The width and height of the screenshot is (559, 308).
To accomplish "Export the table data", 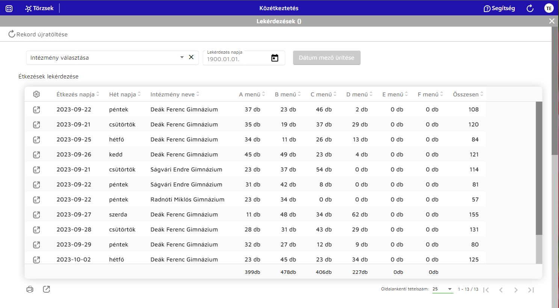I will pos(46,289).
